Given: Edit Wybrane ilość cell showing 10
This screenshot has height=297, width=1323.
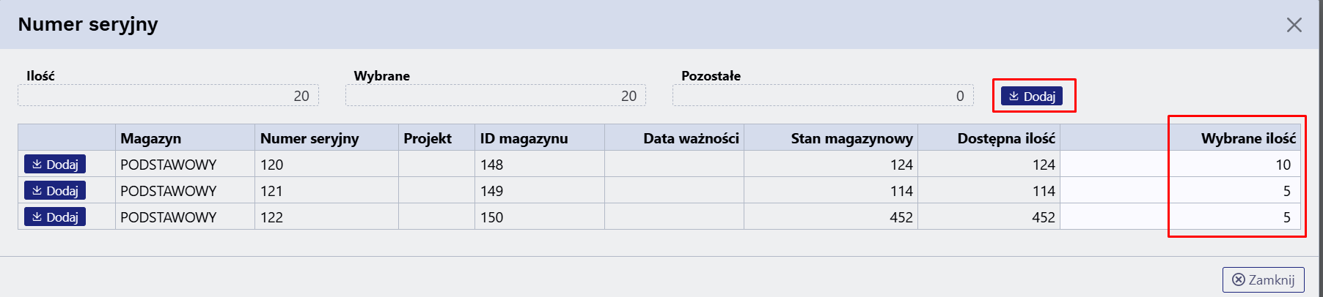Looking at the screenshot, I should 1180,164.
